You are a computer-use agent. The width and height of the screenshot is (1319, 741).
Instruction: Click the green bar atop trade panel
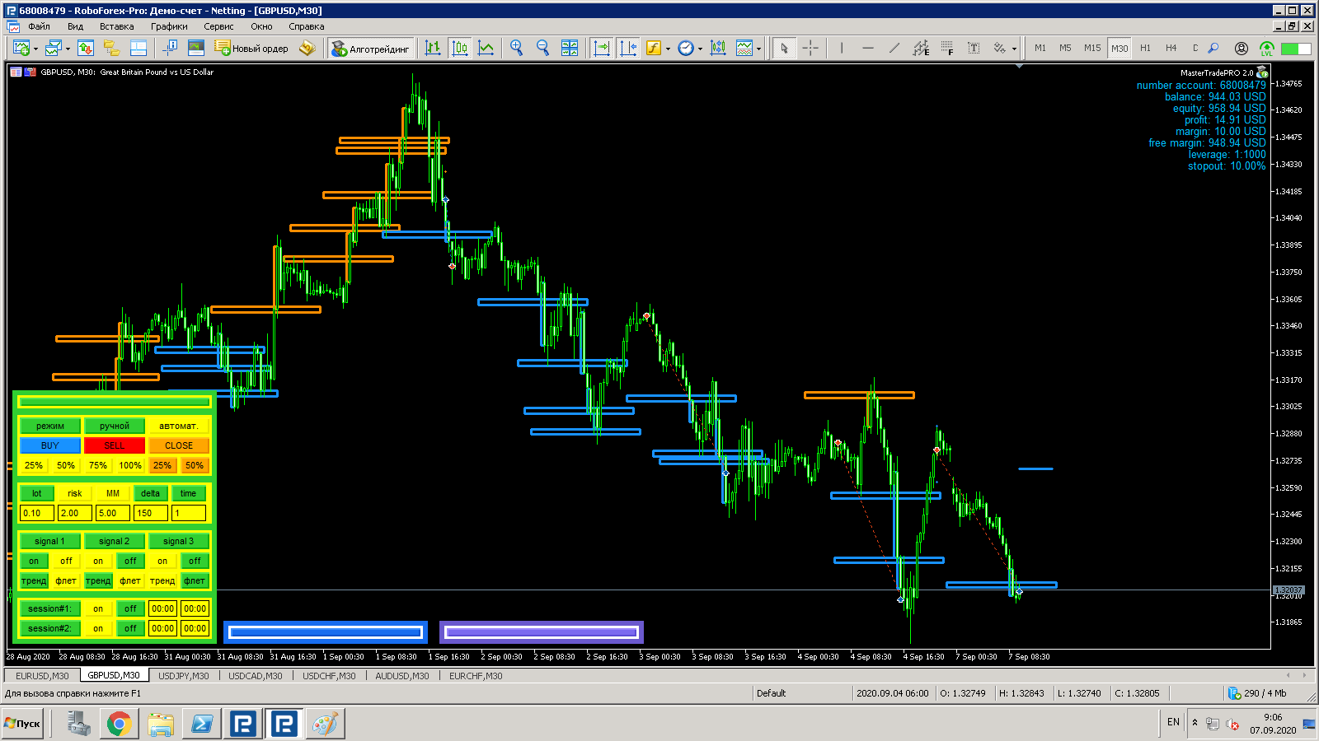tap(115, 402)
